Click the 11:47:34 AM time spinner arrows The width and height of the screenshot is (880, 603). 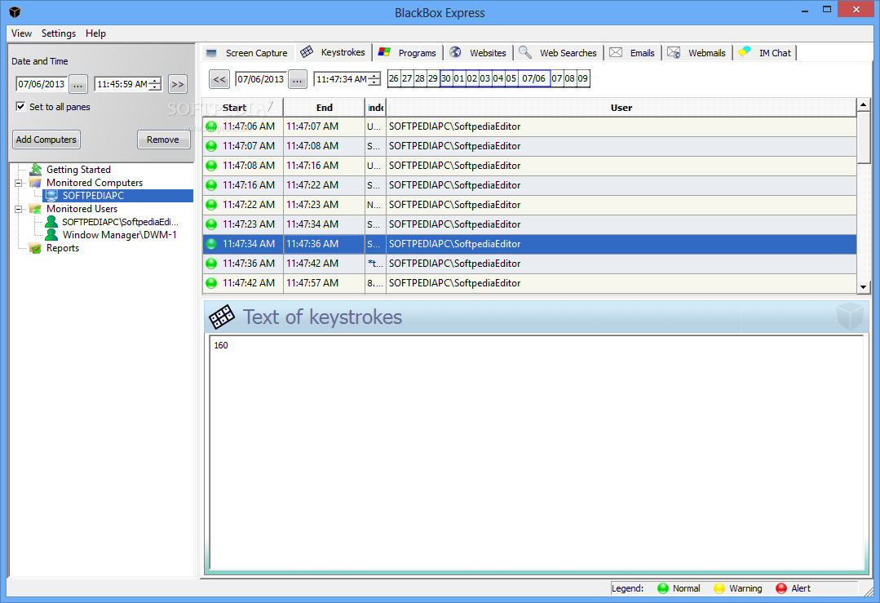point(374,80)
